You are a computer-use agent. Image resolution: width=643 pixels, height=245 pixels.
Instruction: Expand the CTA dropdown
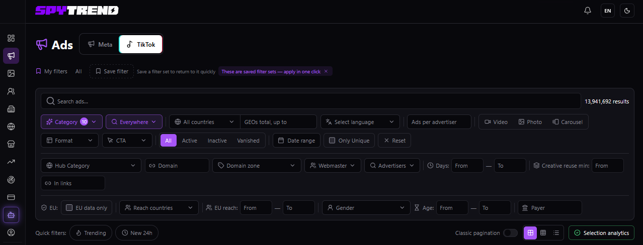pos(127,141)
